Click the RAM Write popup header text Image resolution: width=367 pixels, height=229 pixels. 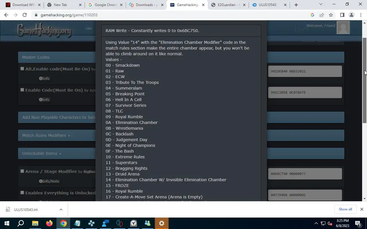click(152, 31)
